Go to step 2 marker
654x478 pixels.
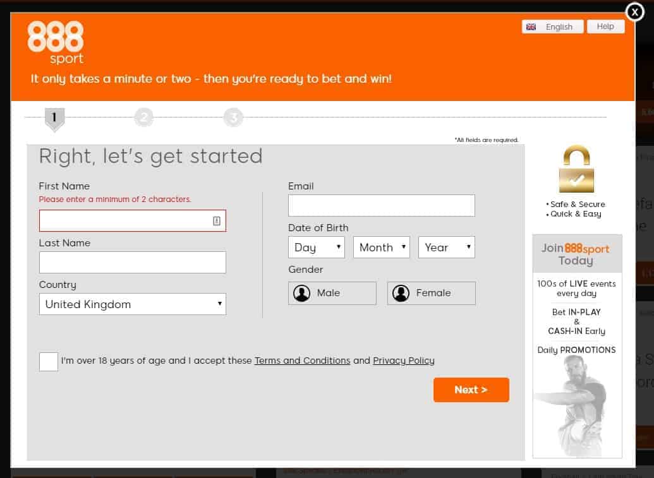click(x=144, y=117)
